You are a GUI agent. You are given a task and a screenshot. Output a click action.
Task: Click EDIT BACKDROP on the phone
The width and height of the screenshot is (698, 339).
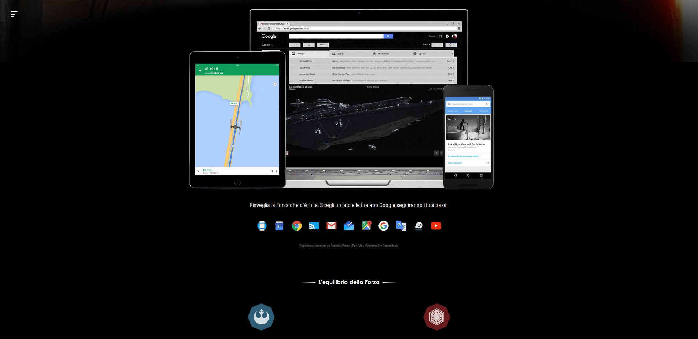pyautogui.click(x=455, y=163)
